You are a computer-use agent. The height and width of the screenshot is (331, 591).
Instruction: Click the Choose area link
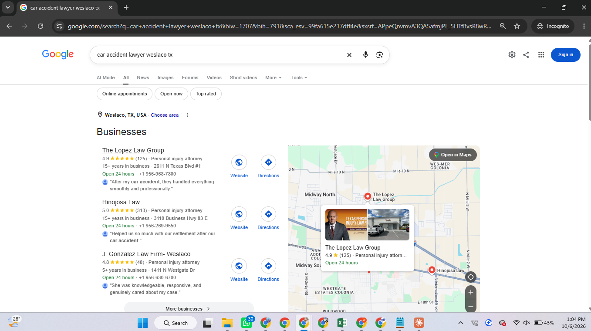tap(165, 115)
